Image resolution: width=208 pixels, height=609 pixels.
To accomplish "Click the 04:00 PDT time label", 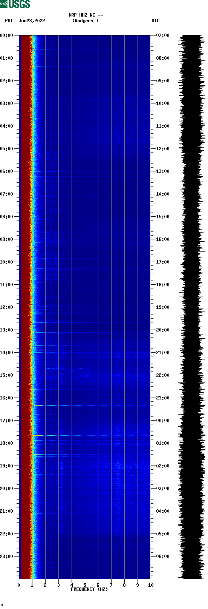I will [x=7, y=126].
